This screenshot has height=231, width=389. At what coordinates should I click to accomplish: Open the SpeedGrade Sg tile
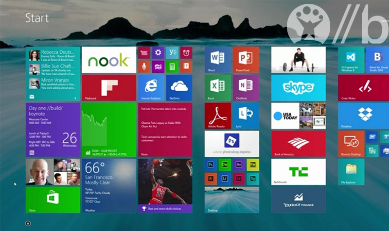[253, 179]
